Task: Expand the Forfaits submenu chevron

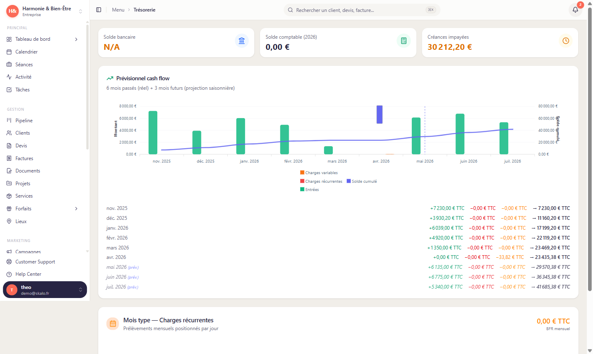Action: tap(76, 209)
